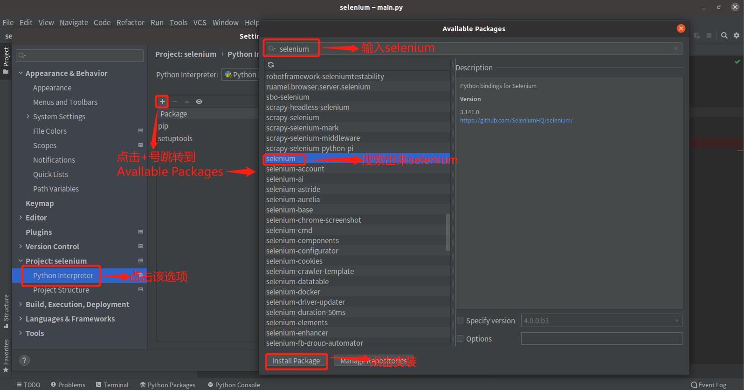Toggle show early releases eye icon

(x=199, y=102)
